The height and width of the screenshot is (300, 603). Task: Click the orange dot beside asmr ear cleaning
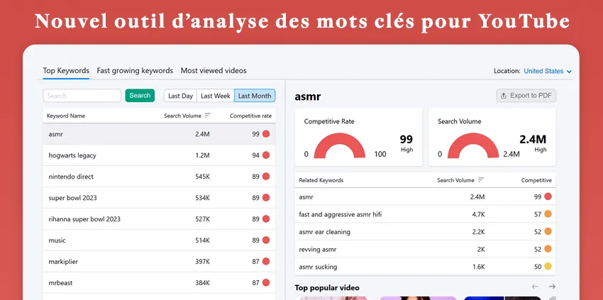click(x=548, y=231)
